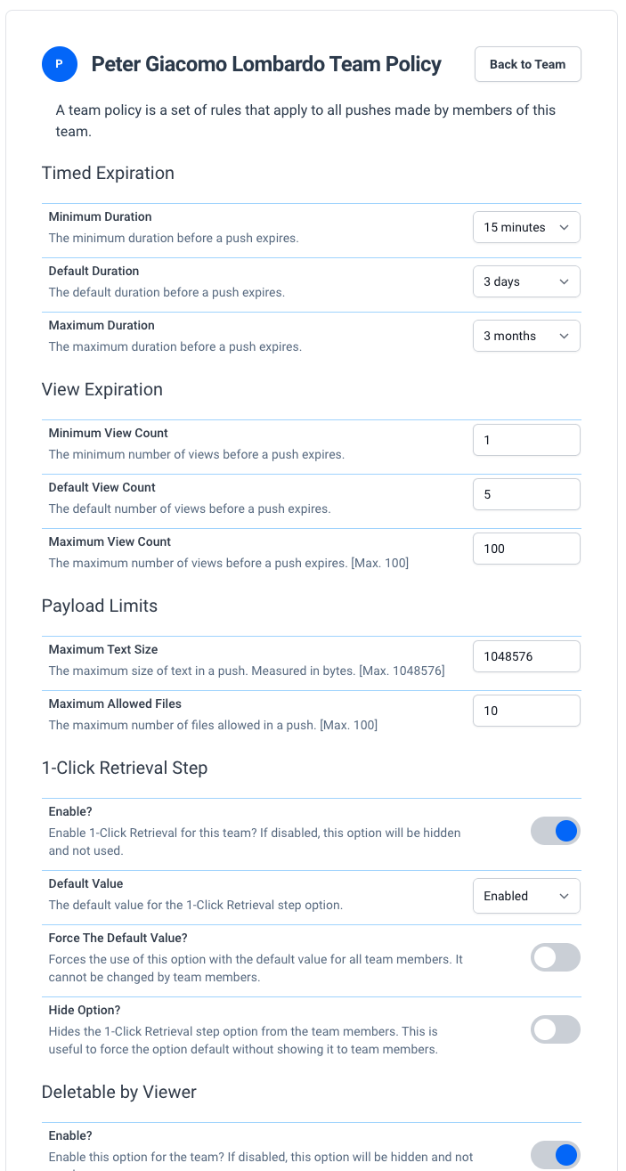Click the Maximum Duration chevron arrow
This screenshot has width=626, height=1171.
click(564, 336)
